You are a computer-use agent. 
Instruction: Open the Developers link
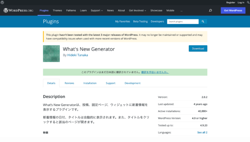coord(157,21)
